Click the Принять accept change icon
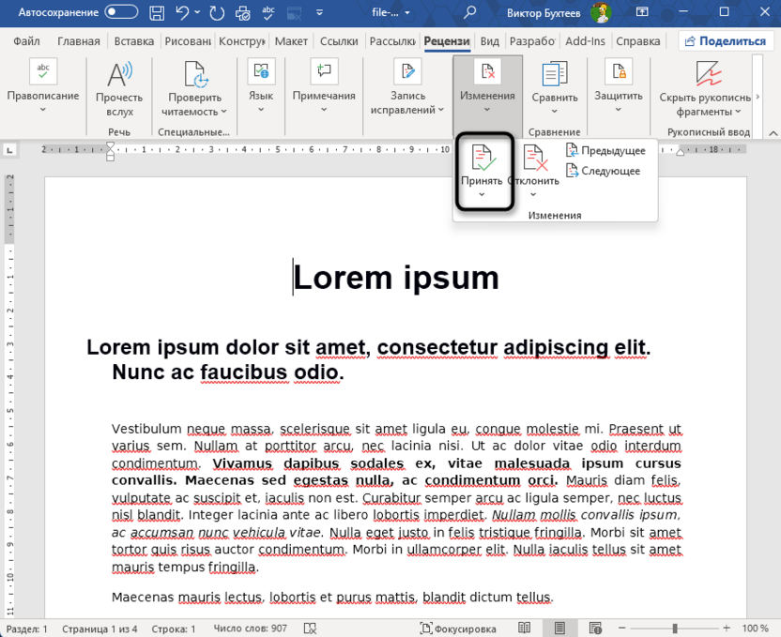Screen dimensions: 781x637 [482, 158]
